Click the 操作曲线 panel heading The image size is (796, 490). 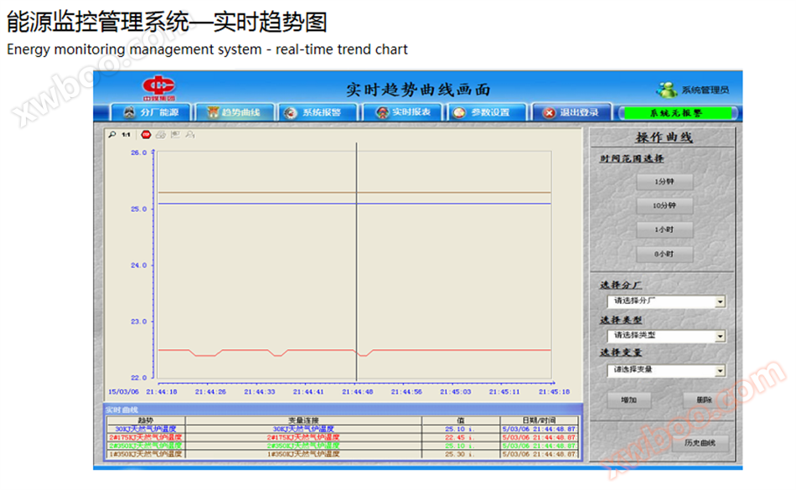(664, 137)
